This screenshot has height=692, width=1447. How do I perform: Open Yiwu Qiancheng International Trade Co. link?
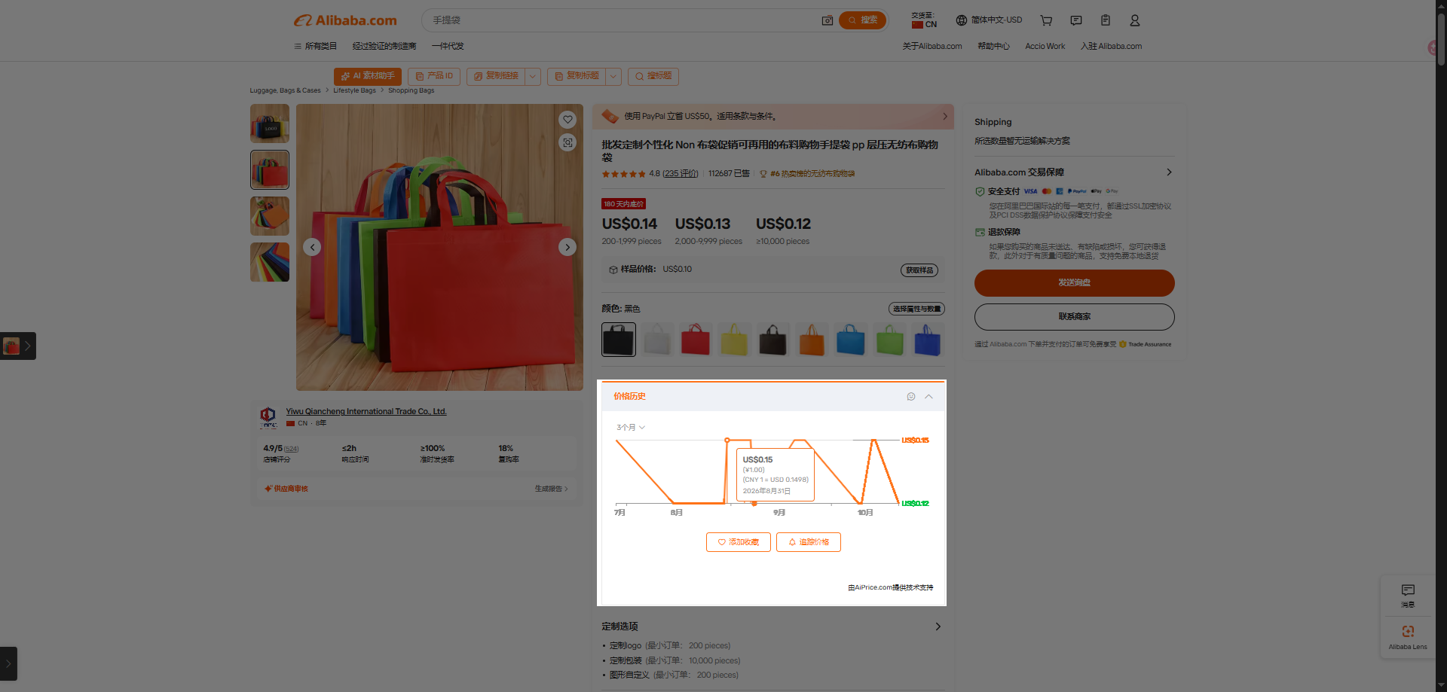[366, 411]
